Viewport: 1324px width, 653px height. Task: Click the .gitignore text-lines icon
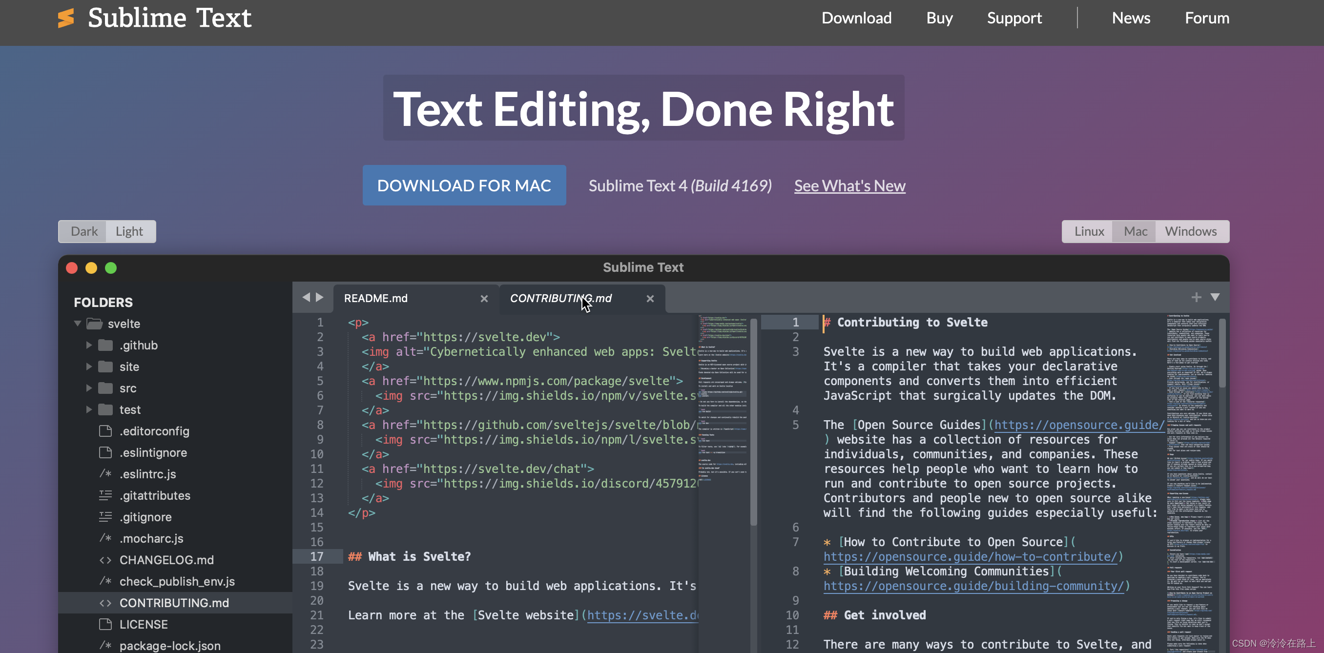tap(105, 517)
